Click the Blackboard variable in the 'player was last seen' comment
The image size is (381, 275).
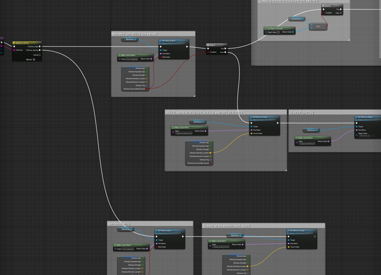tap(198, 121)
